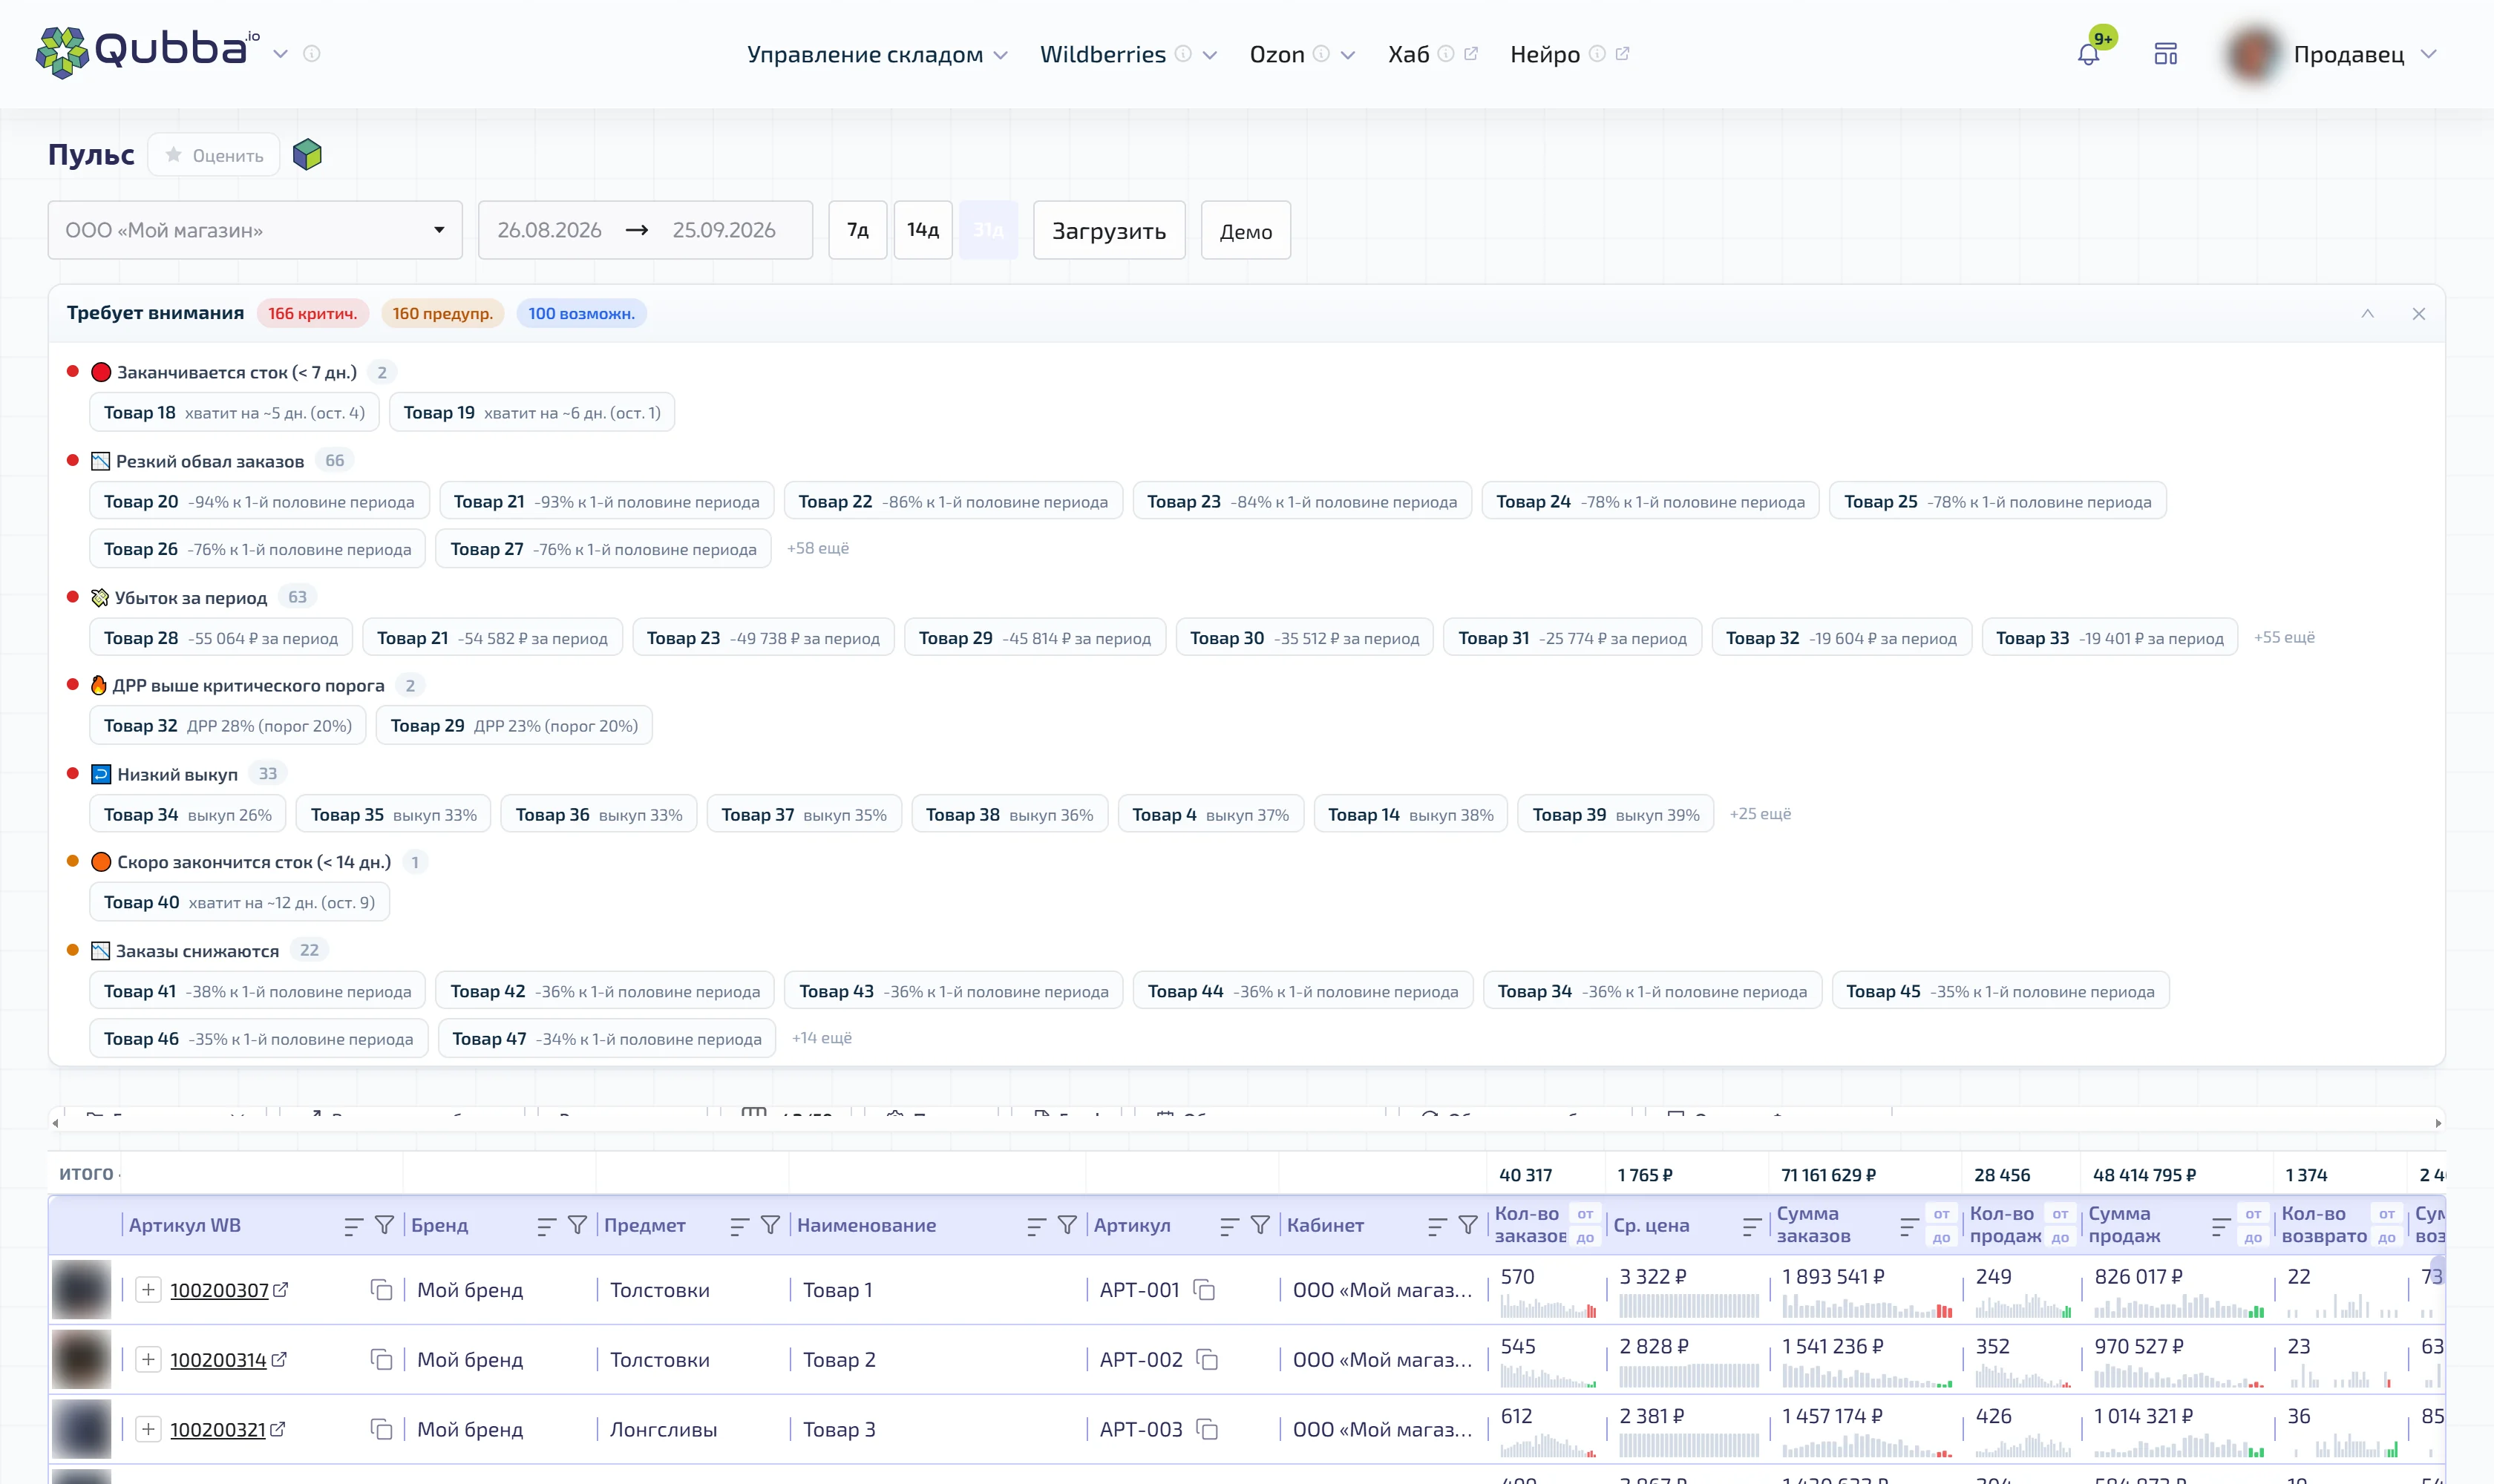Open the dashboard layout icon beside the bell
This screenshot has width=2494, height=1484.
(x=2166, y=54)
